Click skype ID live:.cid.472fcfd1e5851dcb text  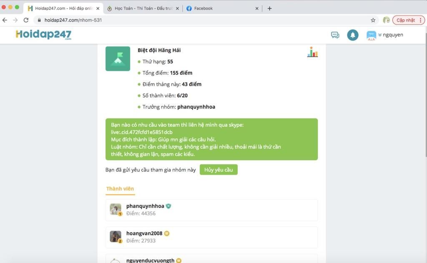point(142,132)
